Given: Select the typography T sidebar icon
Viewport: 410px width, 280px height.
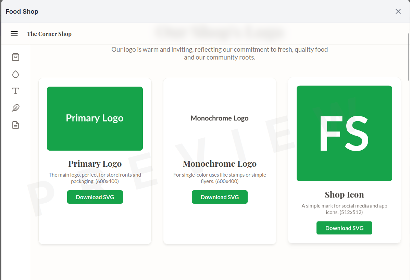Looking at the screenshot, I should tap(15, 91).
